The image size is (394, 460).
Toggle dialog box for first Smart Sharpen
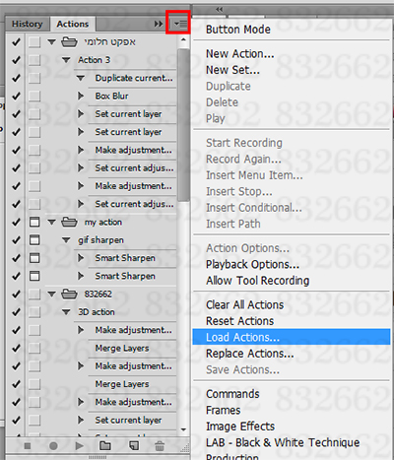point(34,258)
